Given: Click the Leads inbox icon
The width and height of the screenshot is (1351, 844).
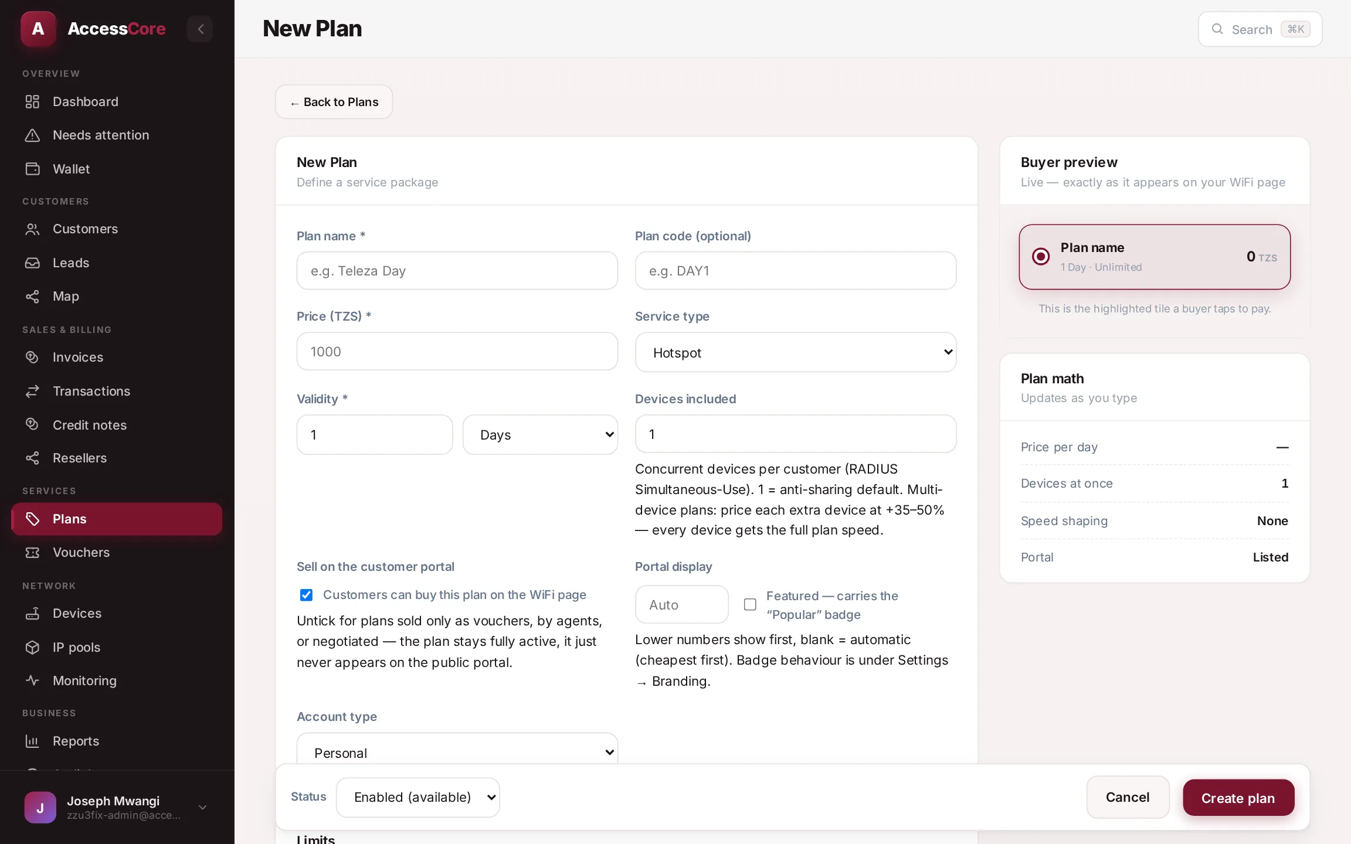Looking at the screenshot, I should click(32, 263).
